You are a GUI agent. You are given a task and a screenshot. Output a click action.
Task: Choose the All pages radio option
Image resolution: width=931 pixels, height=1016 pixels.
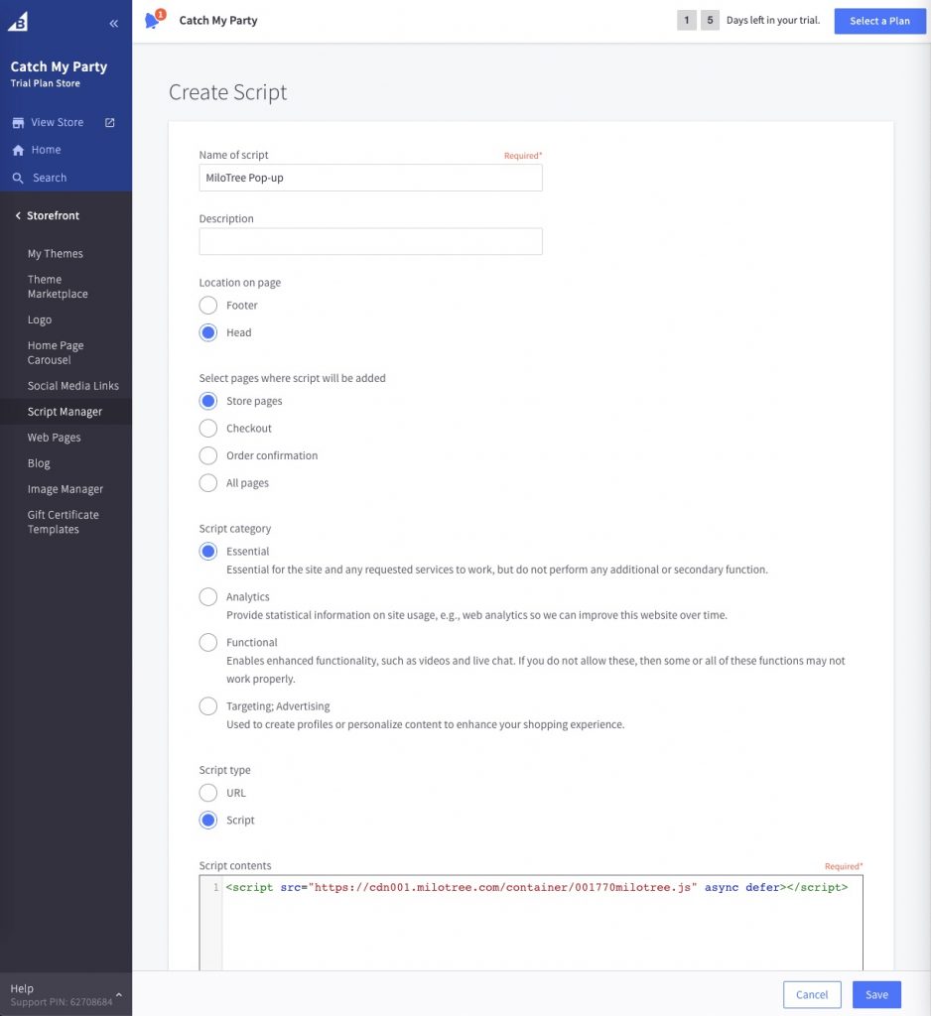pos(207,482)
